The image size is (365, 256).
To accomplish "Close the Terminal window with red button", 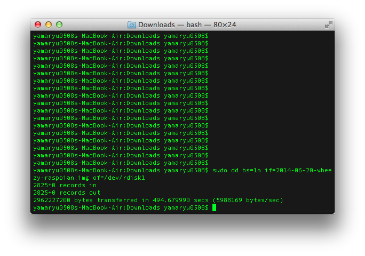I will coord(38,25).
